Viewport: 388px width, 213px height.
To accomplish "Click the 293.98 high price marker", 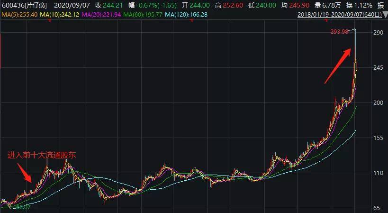I will coord(341,32).
